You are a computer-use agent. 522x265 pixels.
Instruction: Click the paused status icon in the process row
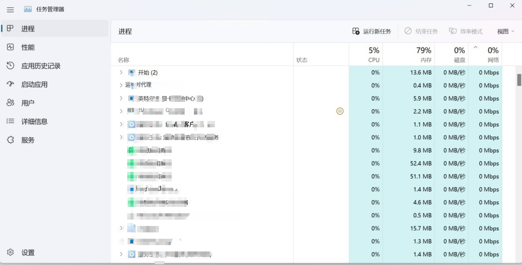(340, 111)
